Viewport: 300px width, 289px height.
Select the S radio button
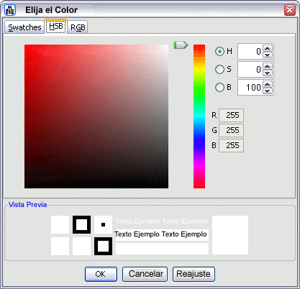(219, 69)
